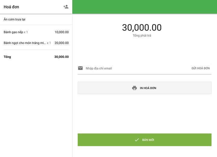Click the checkmark icon on green button
Image resolution: width=217 pixels, height=157 pixels.
point(137,140)
